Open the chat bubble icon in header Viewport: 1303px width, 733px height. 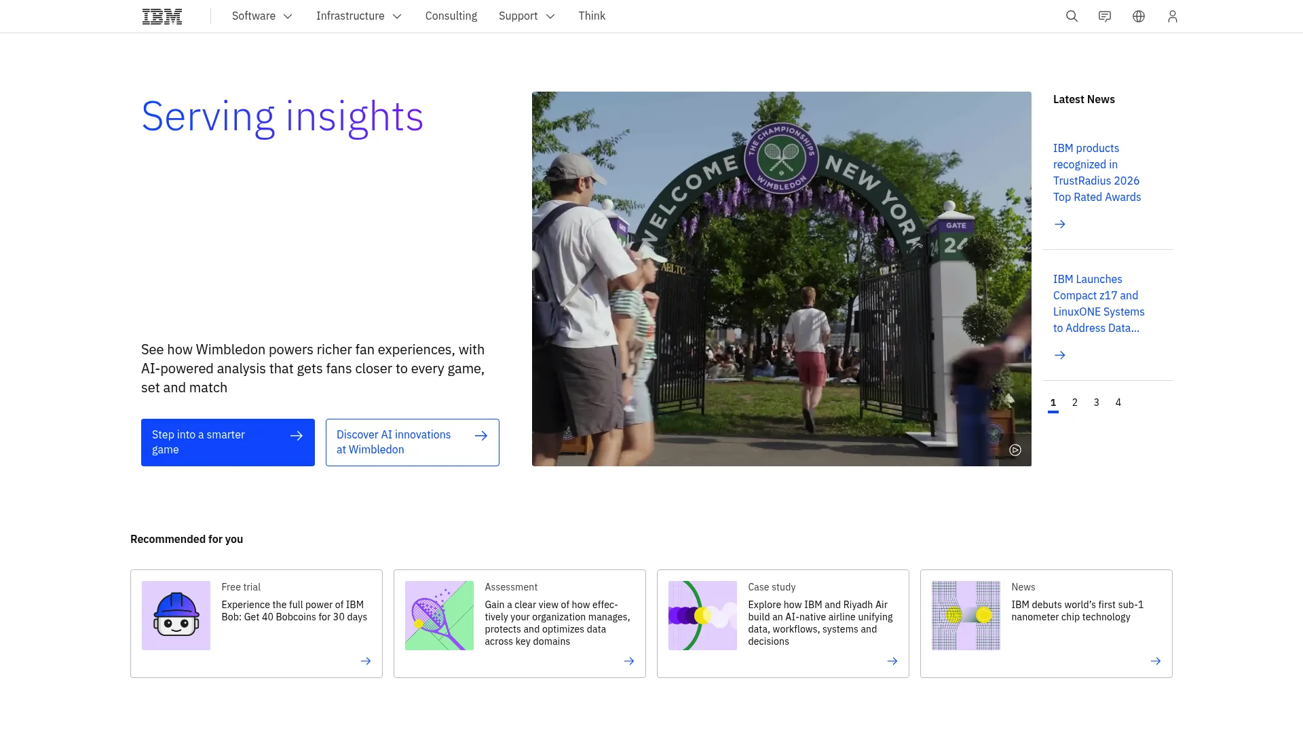(x=1105, y=16)
